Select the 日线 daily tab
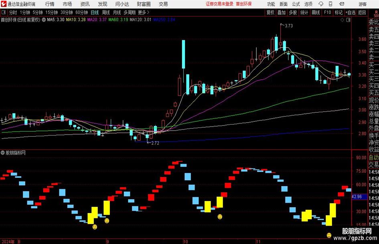Screen dimensions: 379x244 95,12
